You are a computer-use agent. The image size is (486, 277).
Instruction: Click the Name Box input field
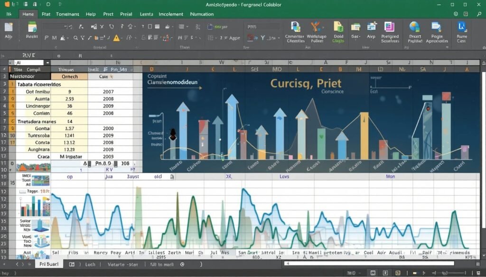click(x=30, y=63)
